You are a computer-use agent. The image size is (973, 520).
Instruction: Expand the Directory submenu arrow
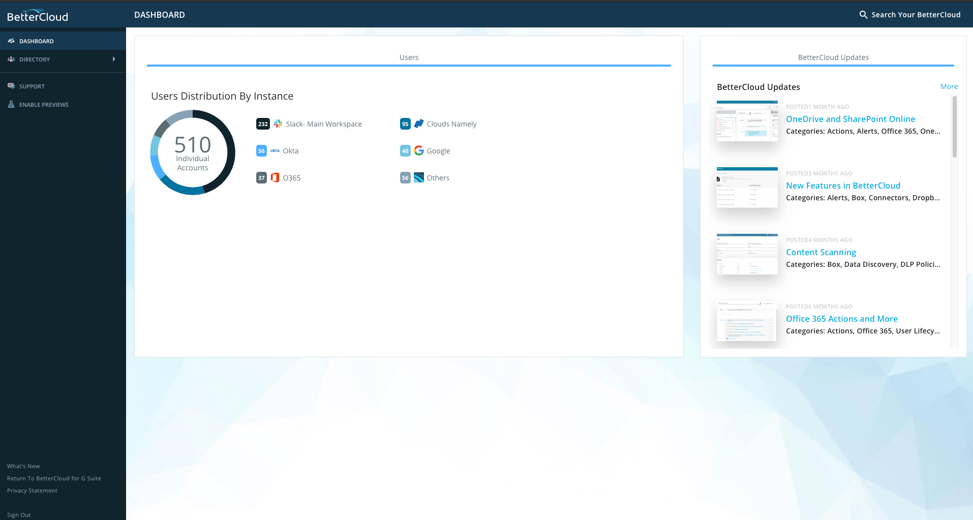tap(114, 59)
